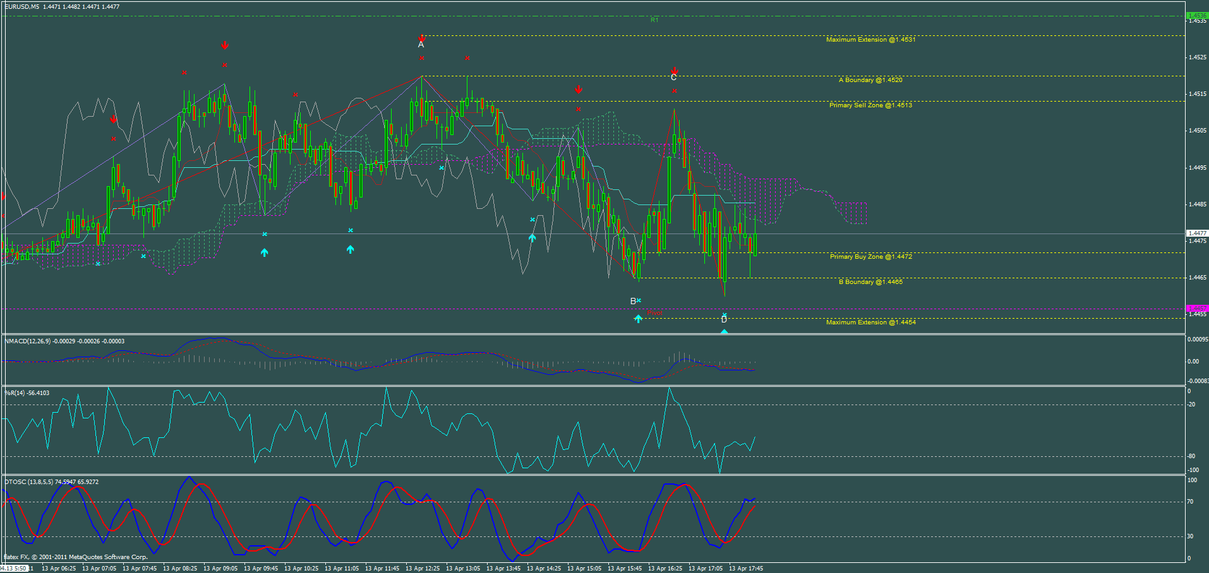Select the red down arrow above point C
Image resolution: width=1209 pixels, height=573 pixels.
coord(675,71)
